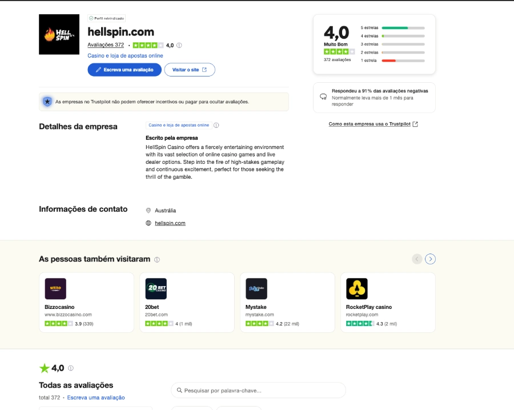Click the star rating beside Avaliações 372
The width and height of the screenshot is (514, 410).
pos(148,45)
